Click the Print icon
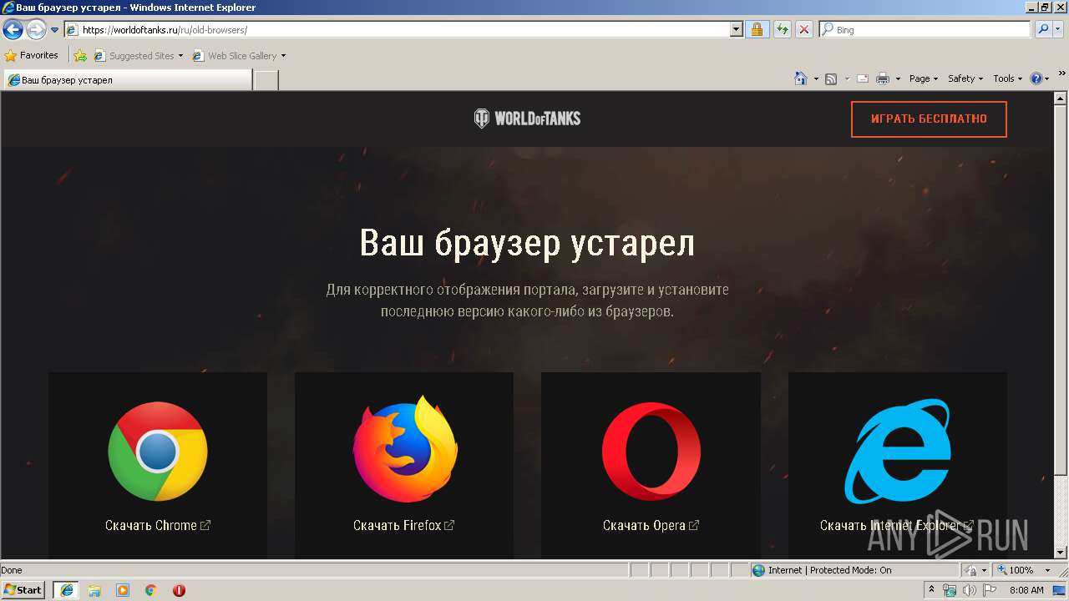Image resolution: width=1069 pixels, height=601 pixels. tap(883, 78)
